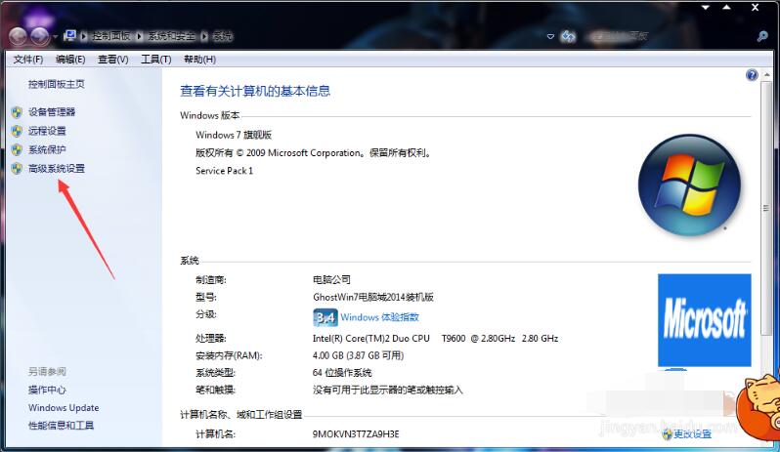Open Windows 体验指数 link

click(379, 317)
